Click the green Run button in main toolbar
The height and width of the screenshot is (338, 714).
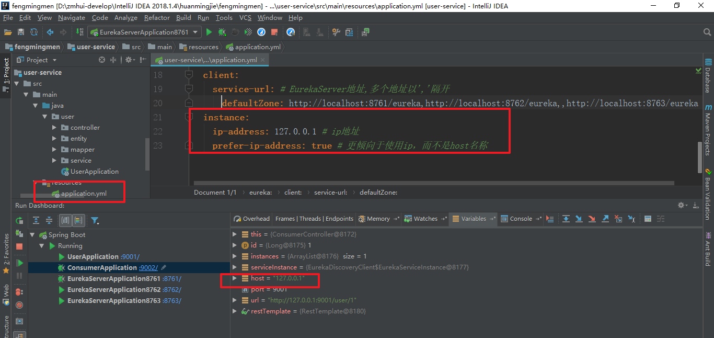click(x=209, y=32)
